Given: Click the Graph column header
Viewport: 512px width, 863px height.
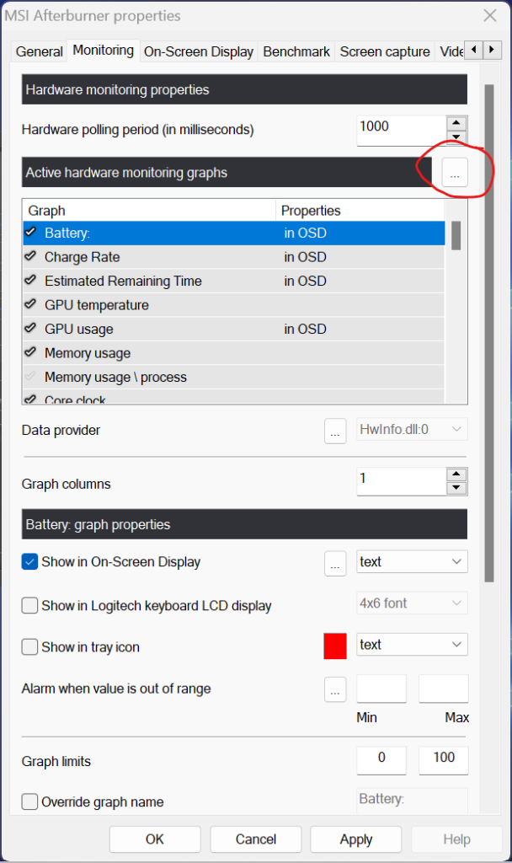Looking at the screenshot, I should coord(149,210).
